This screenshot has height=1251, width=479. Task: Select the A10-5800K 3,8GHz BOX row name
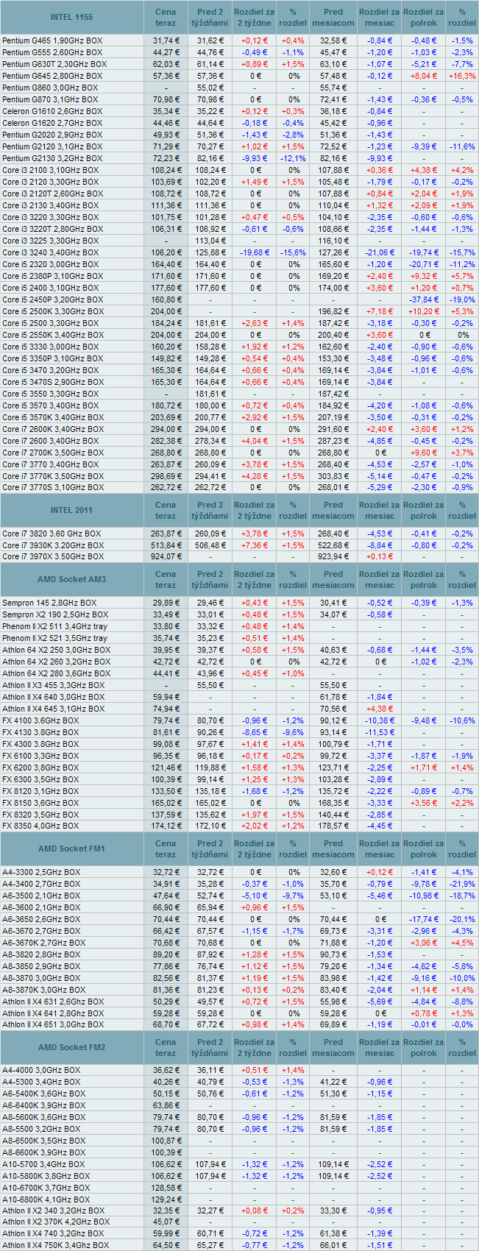pyautogui.click(x=46, y=1177)
